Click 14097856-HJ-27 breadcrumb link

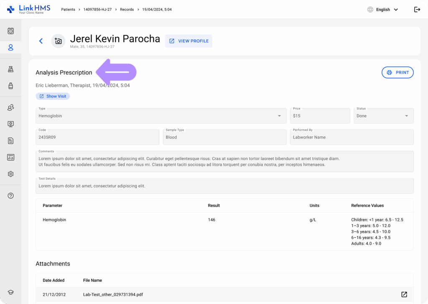pyautogui.click(x=97, y=10)
